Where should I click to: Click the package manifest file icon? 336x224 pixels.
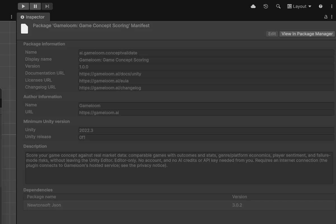pyautogui.click(x=25, y=29)
